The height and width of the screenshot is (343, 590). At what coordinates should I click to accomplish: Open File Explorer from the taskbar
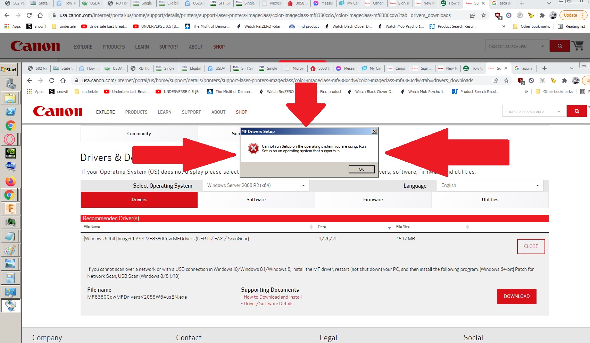[x=10, y=98]
